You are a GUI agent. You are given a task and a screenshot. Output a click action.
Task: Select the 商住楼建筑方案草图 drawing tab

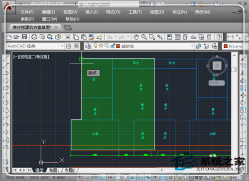coord(32,27)
